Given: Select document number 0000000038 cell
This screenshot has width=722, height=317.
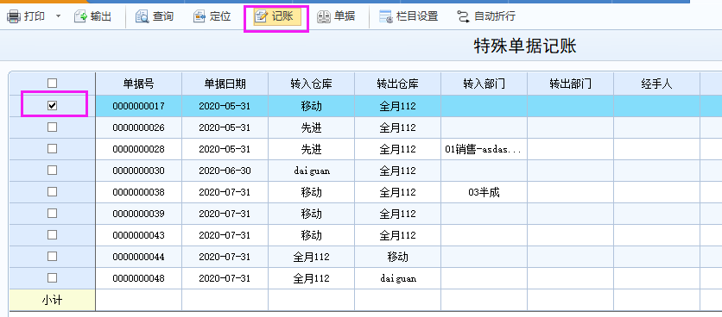Looking at the screenshot, I should [x=138, y=192].
